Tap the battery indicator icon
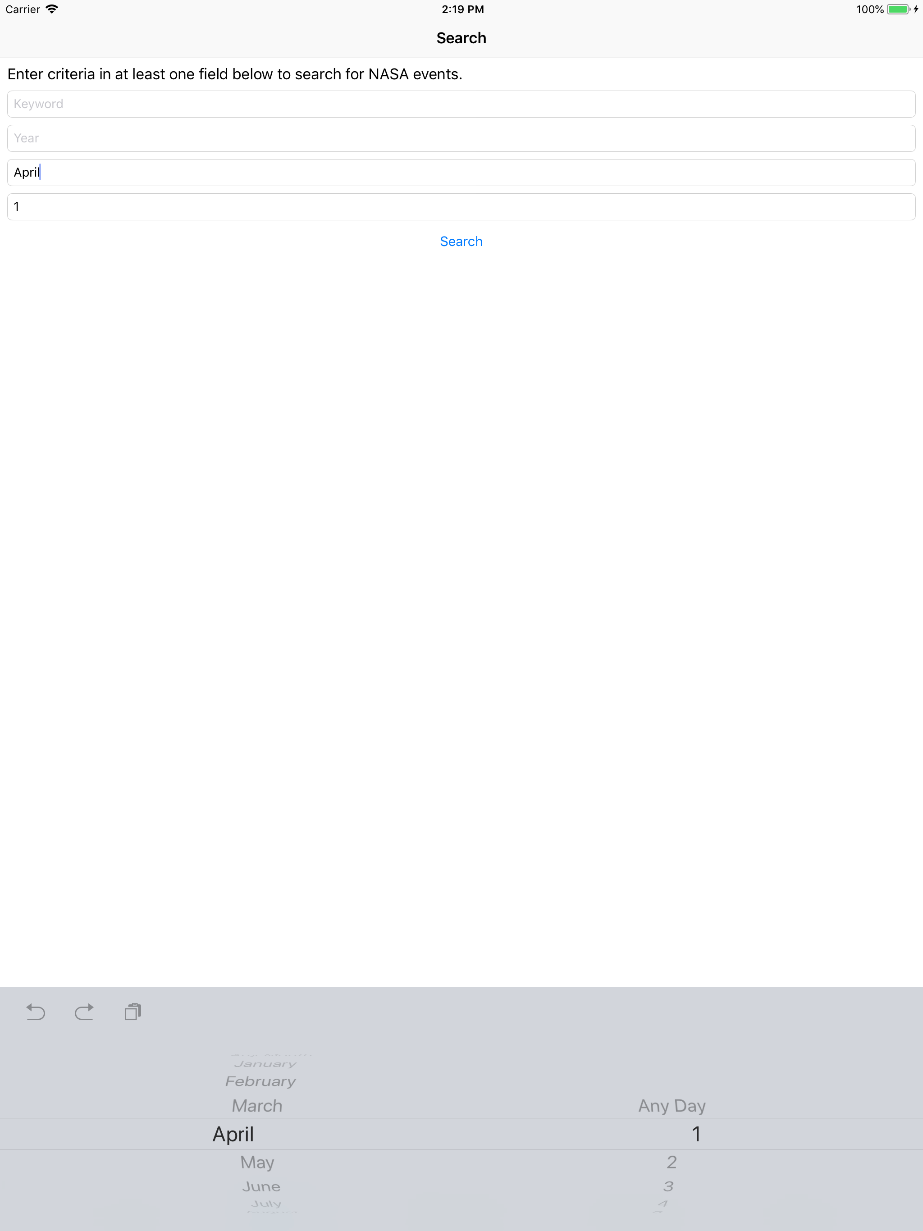 (x=899, y=9)
